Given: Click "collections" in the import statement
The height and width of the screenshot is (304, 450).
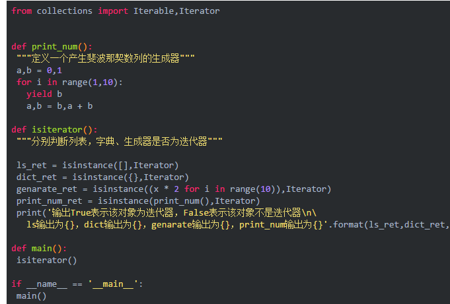Looking at the screenshot, I should point(65,11).
